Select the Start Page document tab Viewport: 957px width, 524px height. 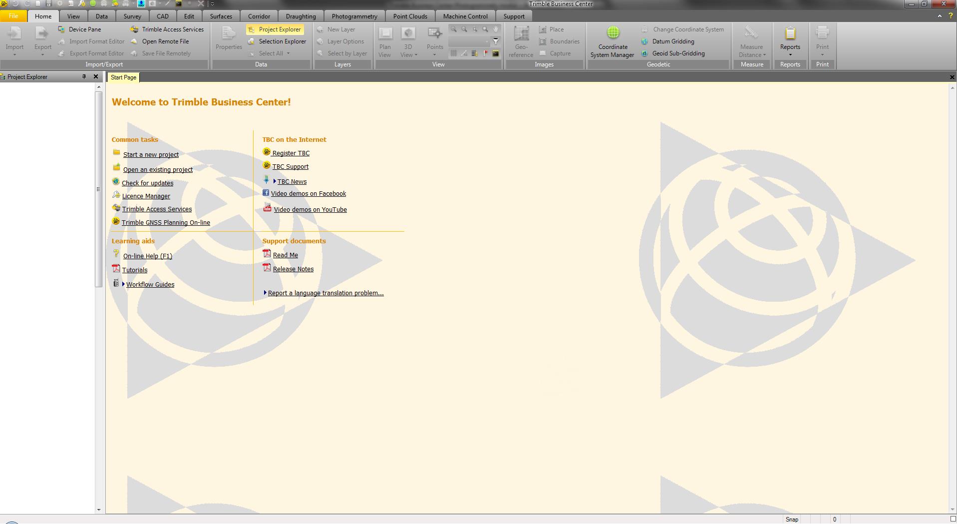(x=123, y=77)
